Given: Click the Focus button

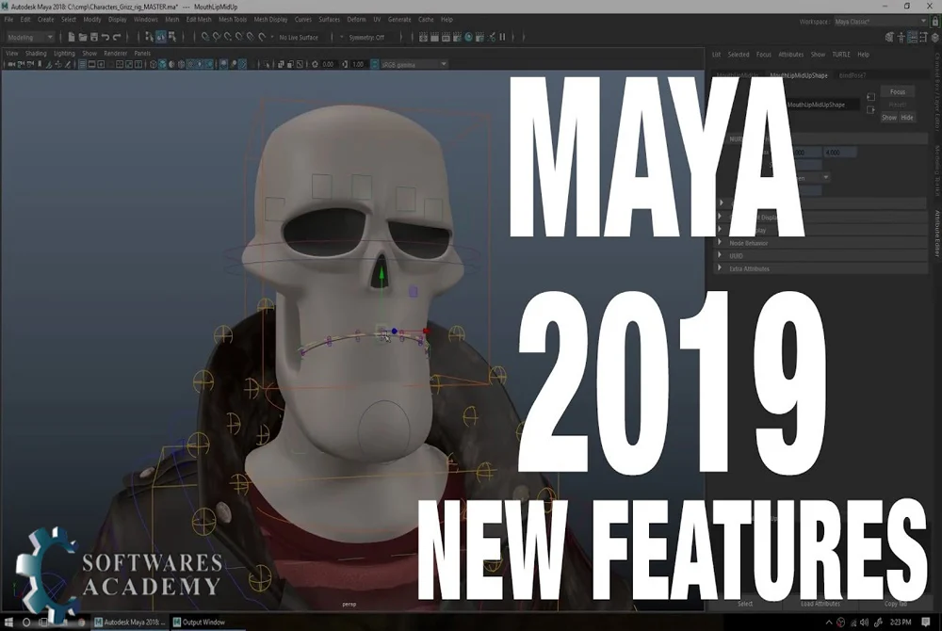Looking at the screenshot, I should point(898,92).
